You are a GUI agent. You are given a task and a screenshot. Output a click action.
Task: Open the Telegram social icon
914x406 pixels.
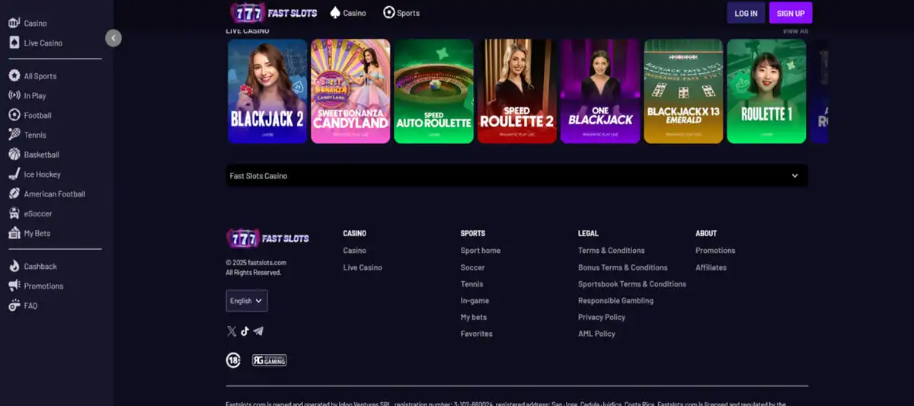point(258,331)
